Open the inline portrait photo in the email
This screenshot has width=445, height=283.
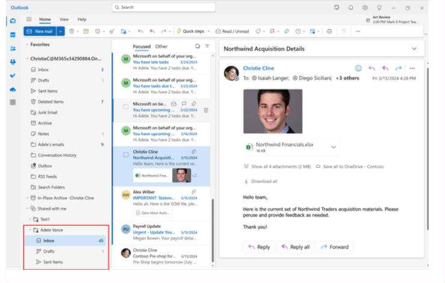point(273,111)
